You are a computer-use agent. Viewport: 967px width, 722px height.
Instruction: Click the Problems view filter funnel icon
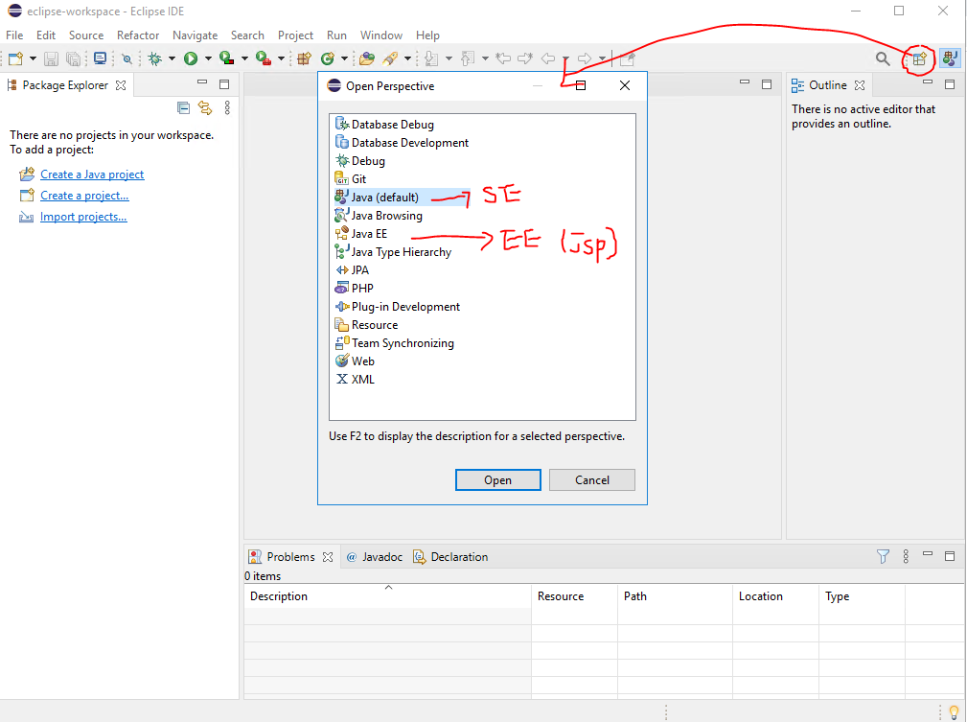[x=883, y=557]
